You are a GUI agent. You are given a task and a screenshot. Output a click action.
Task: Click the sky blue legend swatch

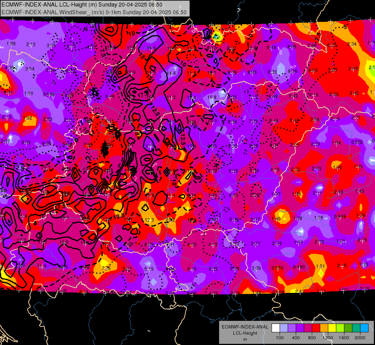point(364,328)
